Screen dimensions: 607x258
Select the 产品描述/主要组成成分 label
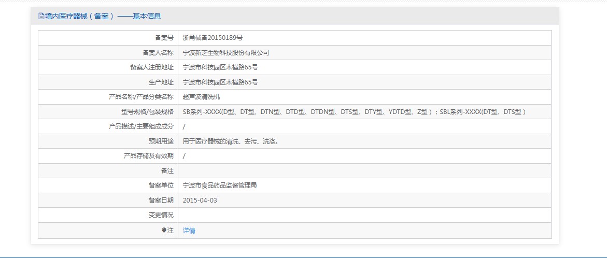click(x=142, y=126)
